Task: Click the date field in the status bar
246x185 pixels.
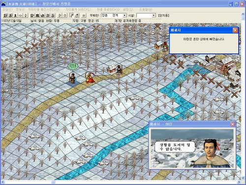Action: 15,21
